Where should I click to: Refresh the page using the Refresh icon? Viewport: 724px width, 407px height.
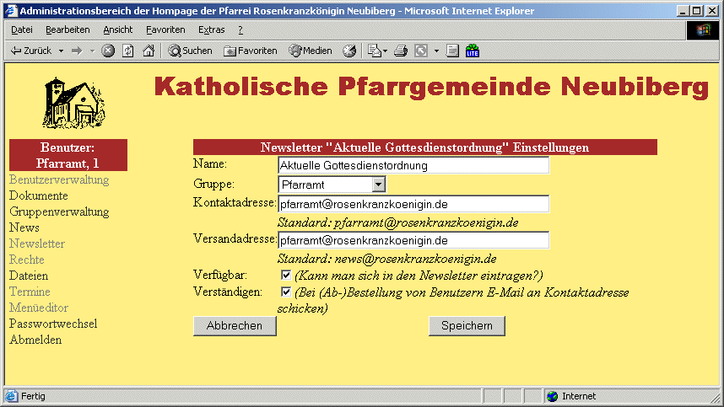(x=128, y=51)
